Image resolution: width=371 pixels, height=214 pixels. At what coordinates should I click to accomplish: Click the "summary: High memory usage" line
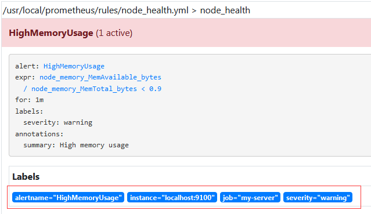tap(76, 145)
